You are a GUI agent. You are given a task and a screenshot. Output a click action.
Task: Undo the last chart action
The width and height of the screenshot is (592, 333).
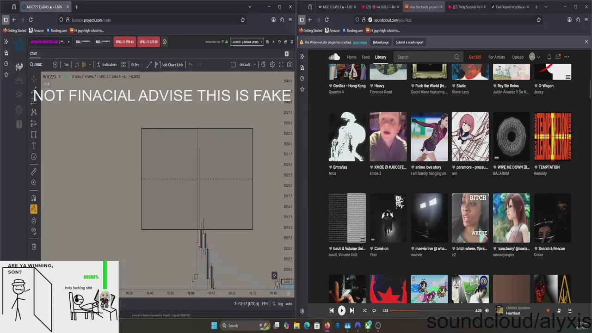(191, 65)
